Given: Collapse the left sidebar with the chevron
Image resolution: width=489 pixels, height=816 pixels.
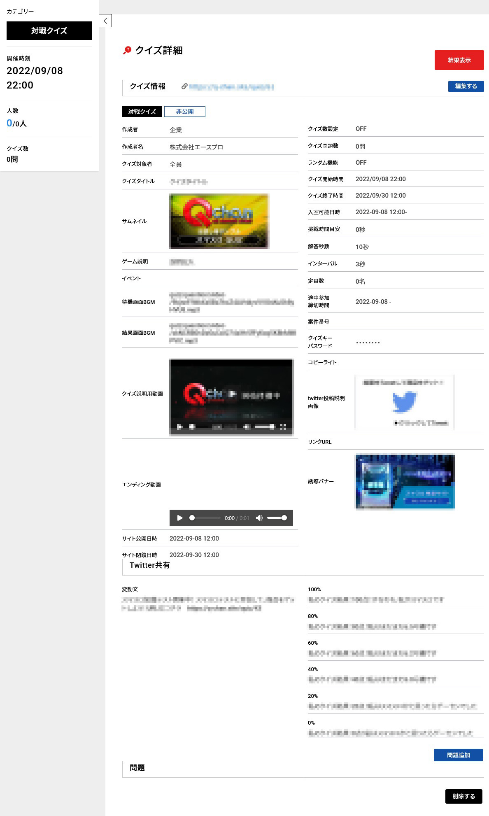Looking at the screenshot, I should (105, 21).
